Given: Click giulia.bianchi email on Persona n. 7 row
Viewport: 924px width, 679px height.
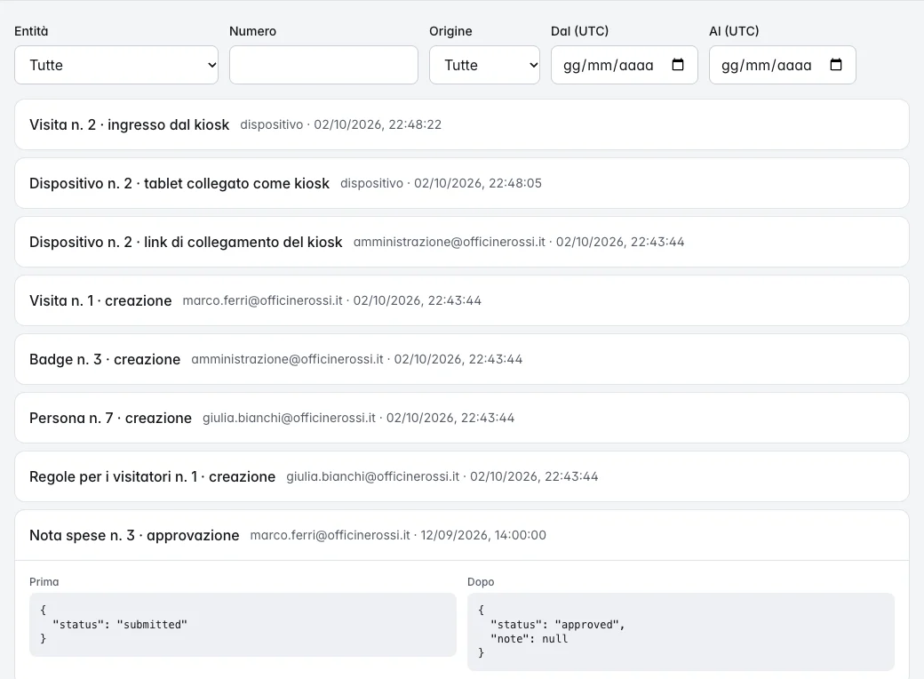Looking at the screenshot, I should pyautogui.click(x=289, y=418).
